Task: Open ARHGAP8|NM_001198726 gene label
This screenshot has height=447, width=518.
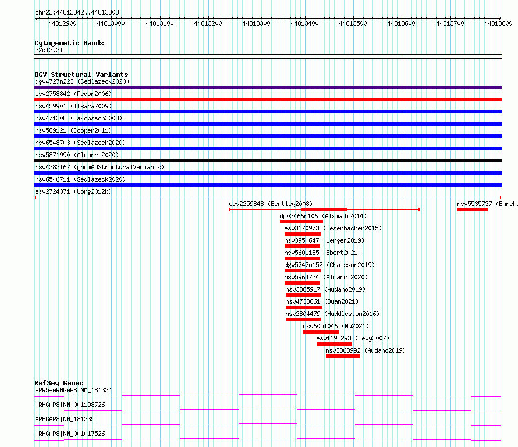Action: [70, 405]
